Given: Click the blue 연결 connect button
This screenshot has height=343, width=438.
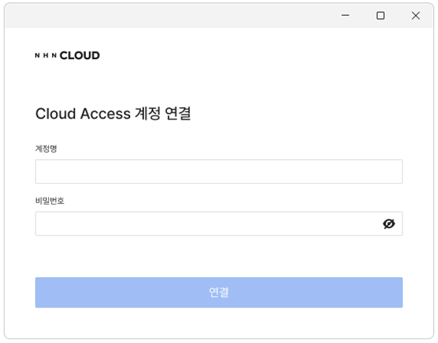Looking at the screenshot, I should coord(219,292).
